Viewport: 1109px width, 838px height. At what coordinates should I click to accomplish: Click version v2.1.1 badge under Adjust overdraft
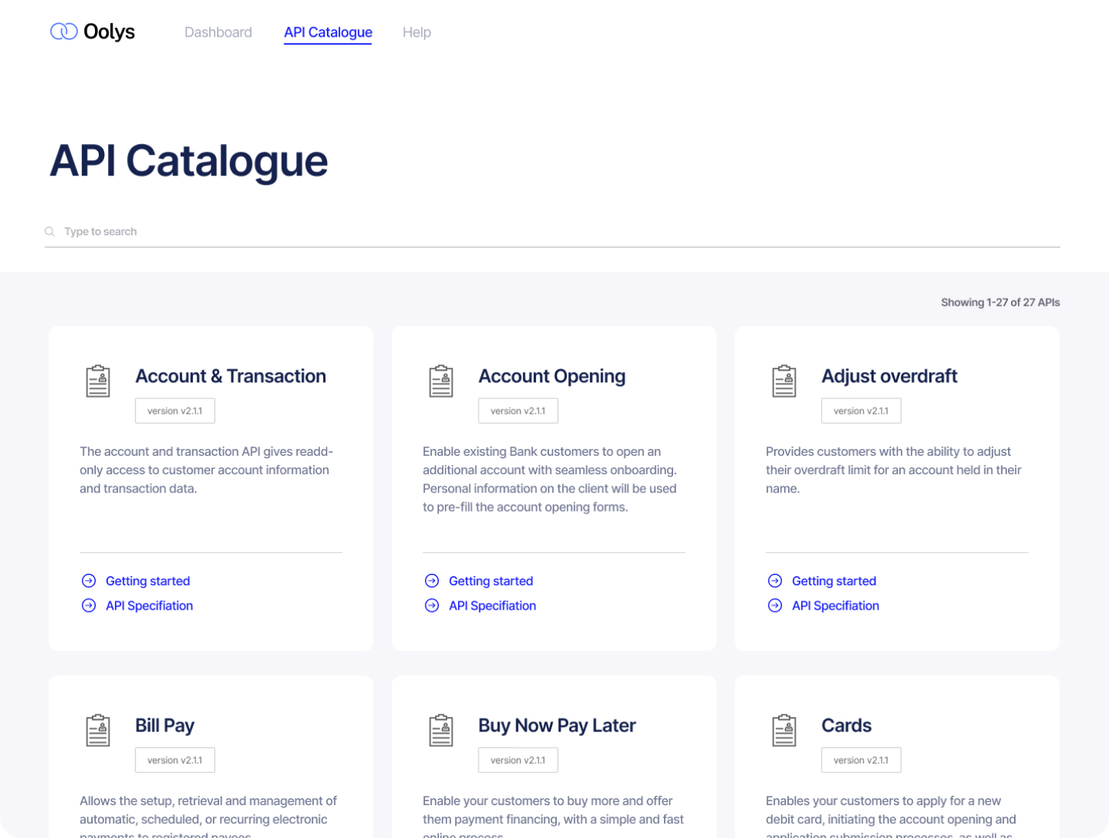click(861, 411)
